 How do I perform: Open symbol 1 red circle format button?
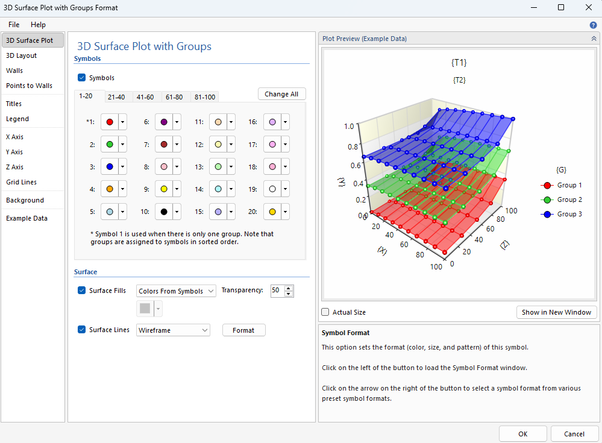click(x=110, y=122)
